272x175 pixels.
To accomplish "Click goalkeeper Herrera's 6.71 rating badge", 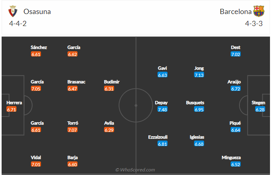I will pyautogui.click(x=12, y=109).
